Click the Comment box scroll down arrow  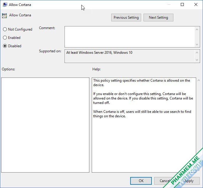(x=197, y=45)
